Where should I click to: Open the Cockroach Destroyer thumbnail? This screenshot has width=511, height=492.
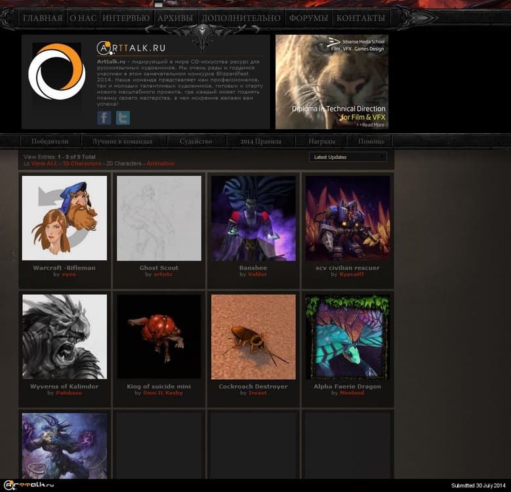[x=253, y=337]
